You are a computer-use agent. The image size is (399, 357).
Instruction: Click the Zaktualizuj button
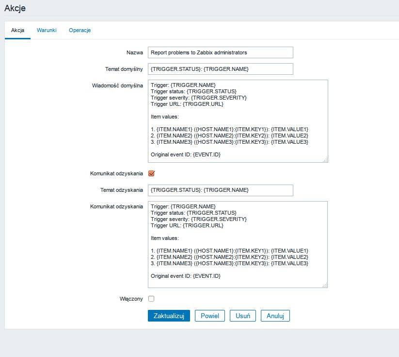(x=169, y=316)
